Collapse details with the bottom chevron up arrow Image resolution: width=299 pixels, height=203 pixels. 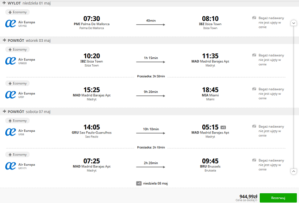(x=294, y=171)
